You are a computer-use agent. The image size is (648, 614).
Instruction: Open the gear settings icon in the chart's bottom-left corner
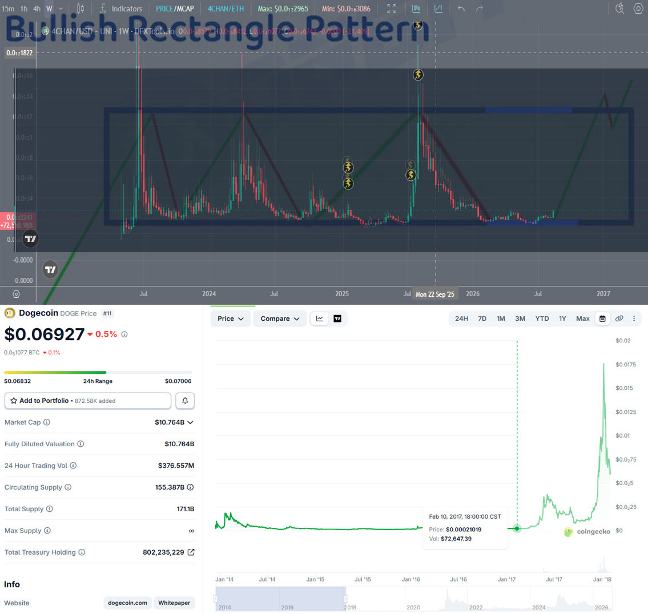point(16,294)
